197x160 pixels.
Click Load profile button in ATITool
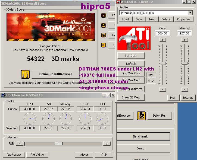(126, 19)
